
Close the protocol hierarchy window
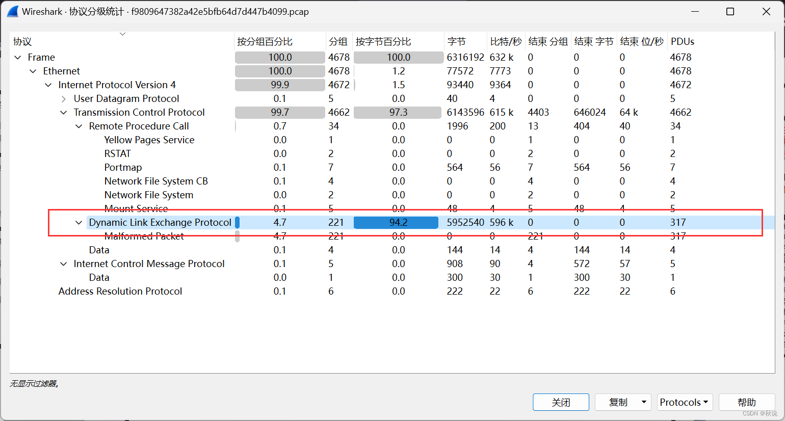[766, 12]
